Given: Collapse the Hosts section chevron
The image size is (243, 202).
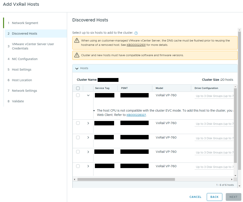Looking at the screenshot, I should (77, 68).
